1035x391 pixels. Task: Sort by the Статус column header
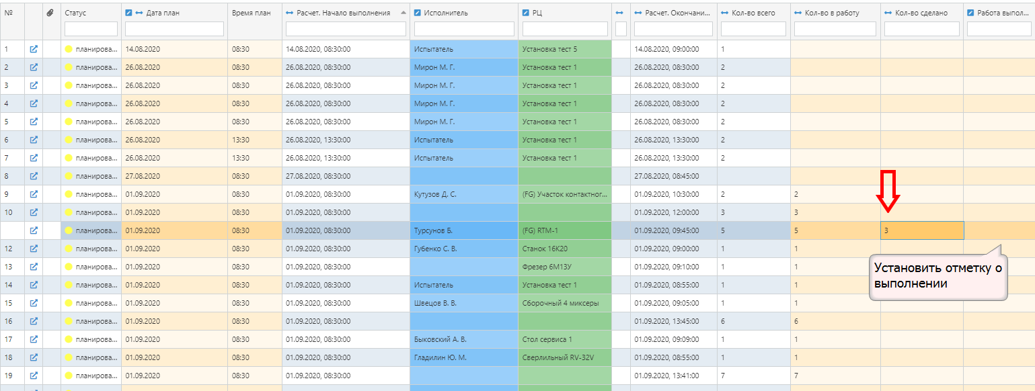point(75,13)
